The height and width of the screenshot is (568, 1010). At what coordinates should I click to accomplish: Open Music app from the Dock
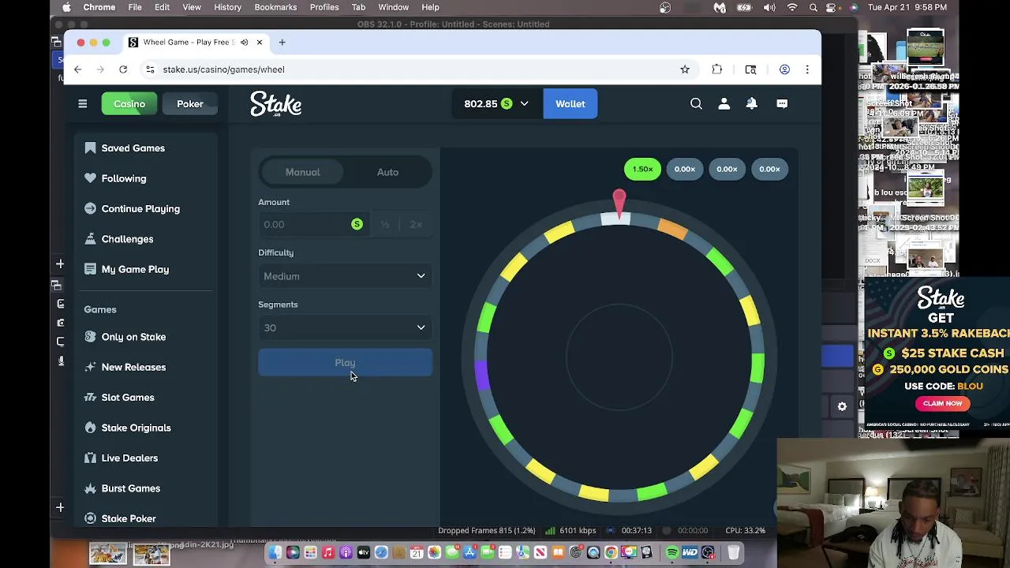click(328, 552)
